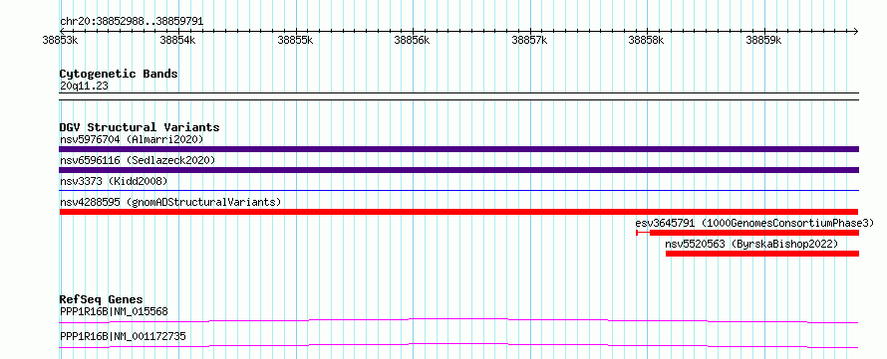
Task: Click the 38859k ruler tick label
Action: click(763, 40)
